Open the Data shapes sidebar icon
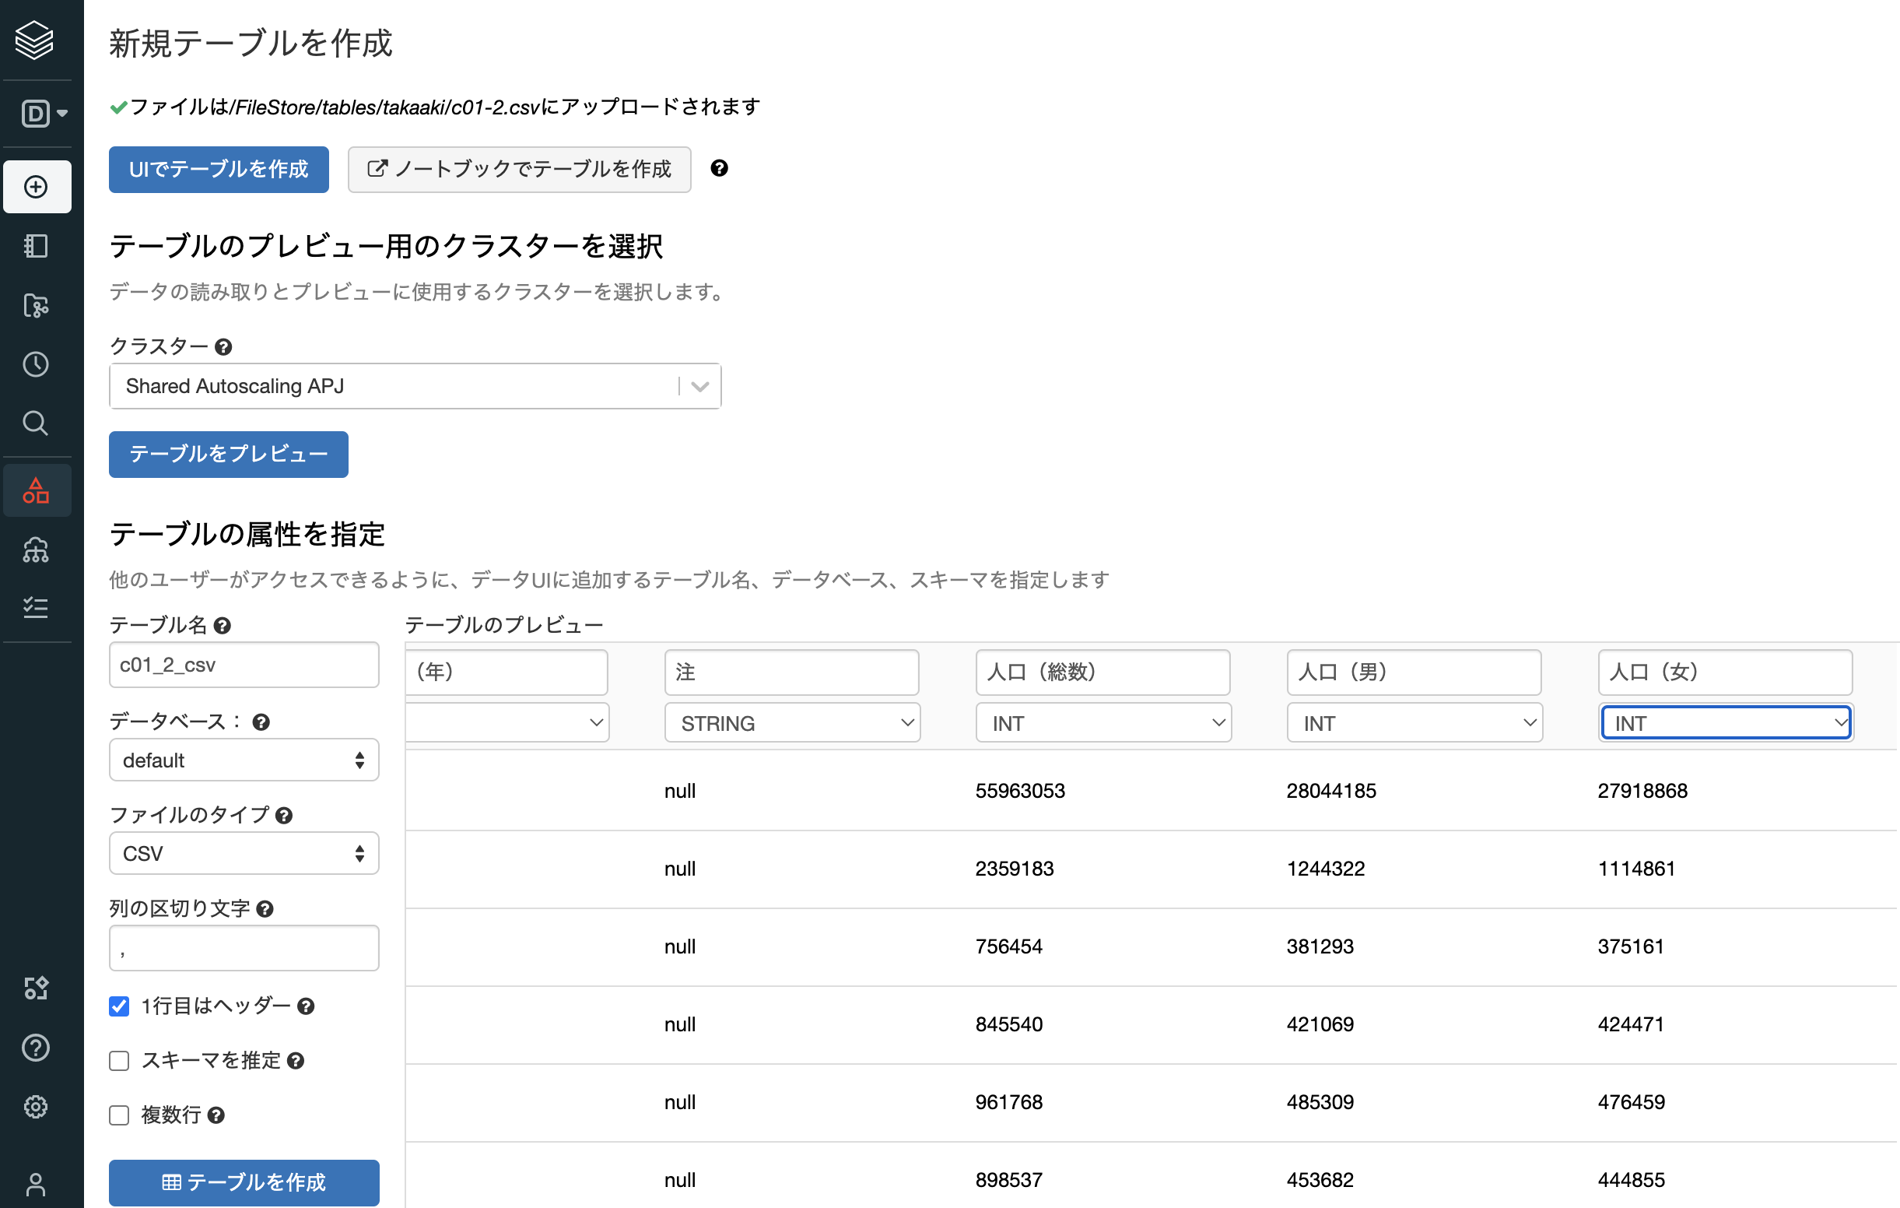This screenshot has height=1208, width=1900. click(x=37, y=491)
